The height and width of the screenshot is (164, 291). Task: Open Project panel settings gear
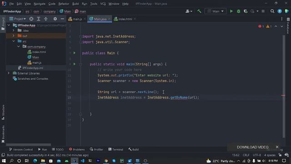pos(55,19)
